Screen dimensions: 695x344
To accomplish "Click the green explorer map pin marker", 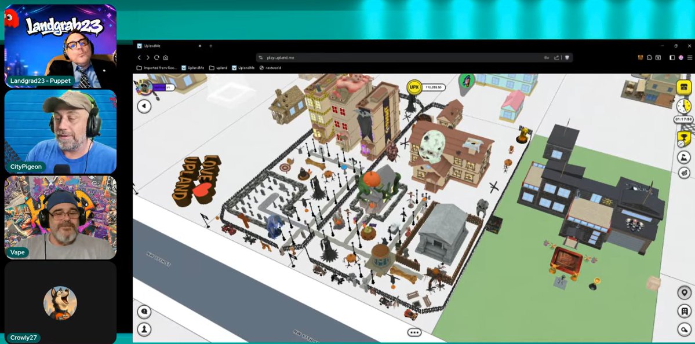I will pyautogui.click(x=467, y=83).
